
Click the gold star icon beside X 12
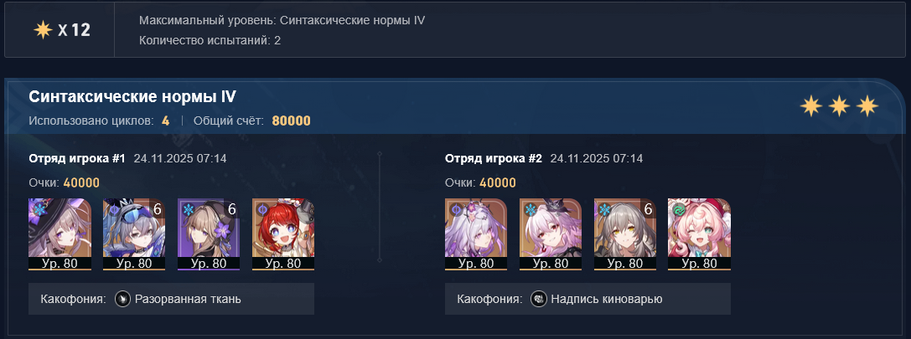pyautogui.click(x=43, y=29)
